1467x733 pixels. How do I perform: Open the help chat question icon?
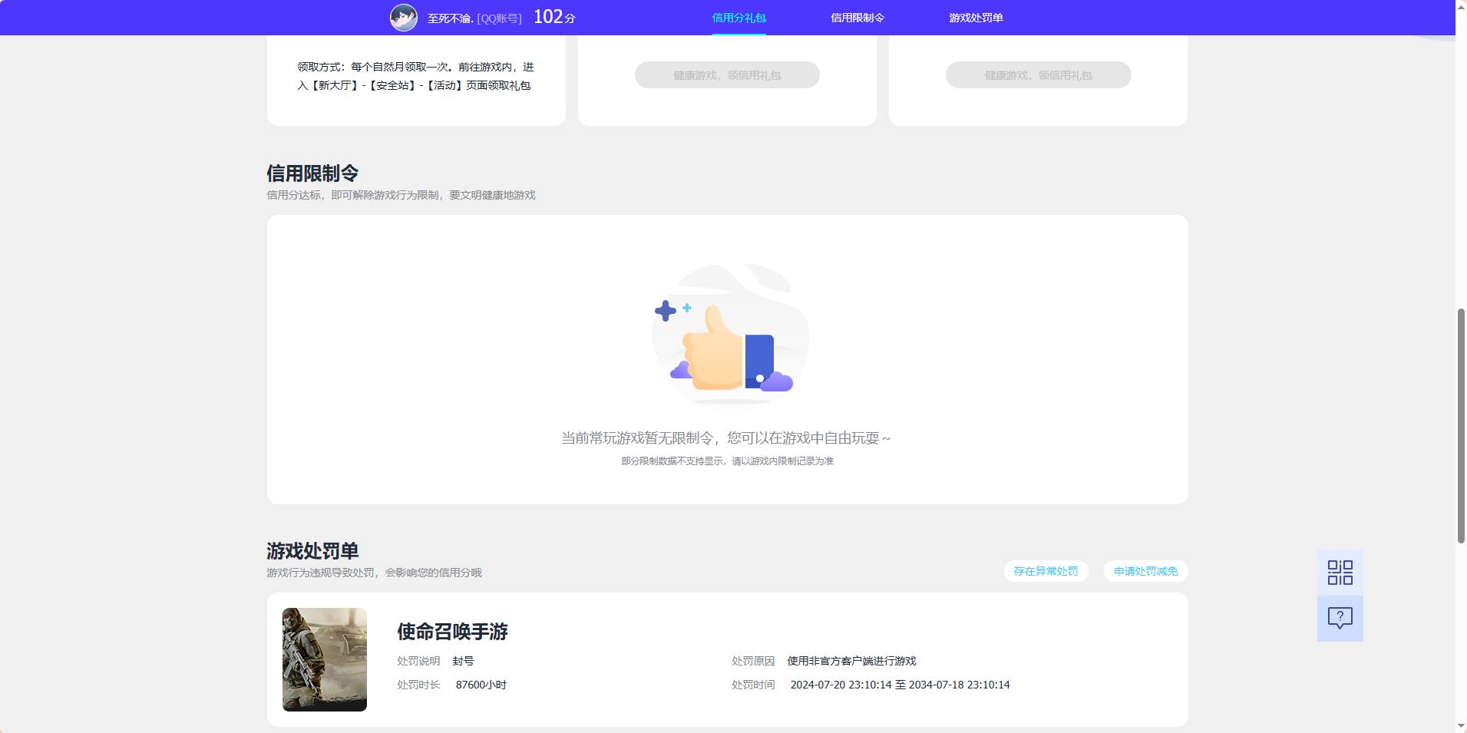click(1340, 619)
